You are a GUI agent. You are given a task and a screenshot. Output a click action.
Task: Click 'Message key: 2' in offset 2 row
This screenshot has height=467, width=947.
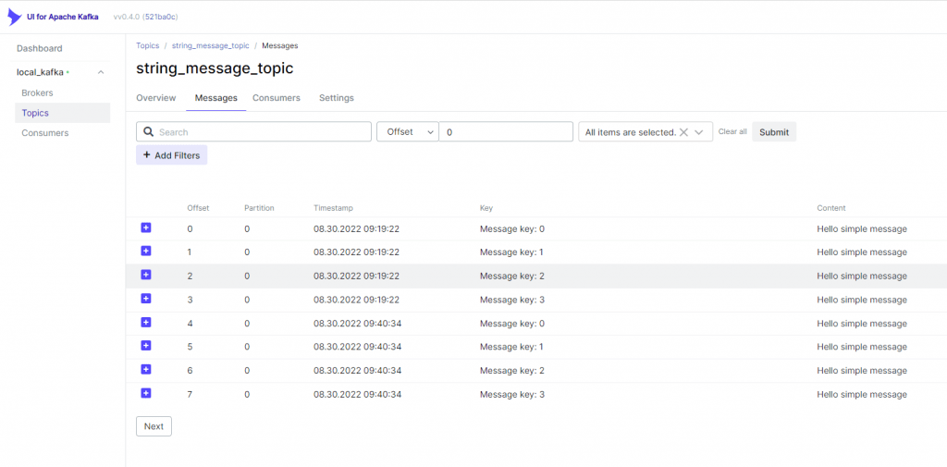coord(512,277)
